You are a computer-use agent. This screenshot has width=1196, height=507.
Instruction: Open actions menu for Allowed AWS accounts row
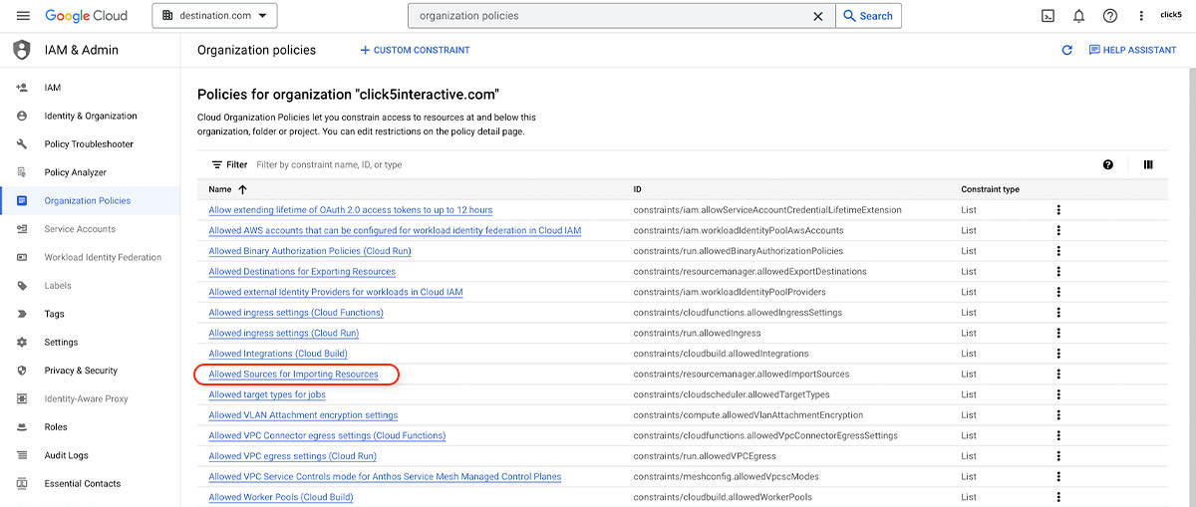(x=1058, y=230)
